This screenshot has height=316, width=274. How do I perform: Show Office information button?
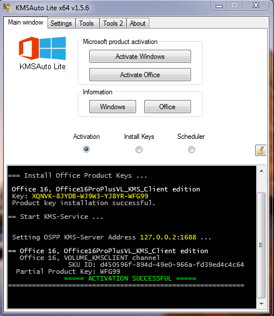pos(168,107)
